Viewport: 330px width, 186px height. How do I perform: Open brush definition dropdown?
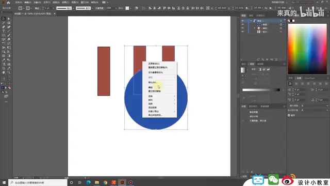(92, 8)
